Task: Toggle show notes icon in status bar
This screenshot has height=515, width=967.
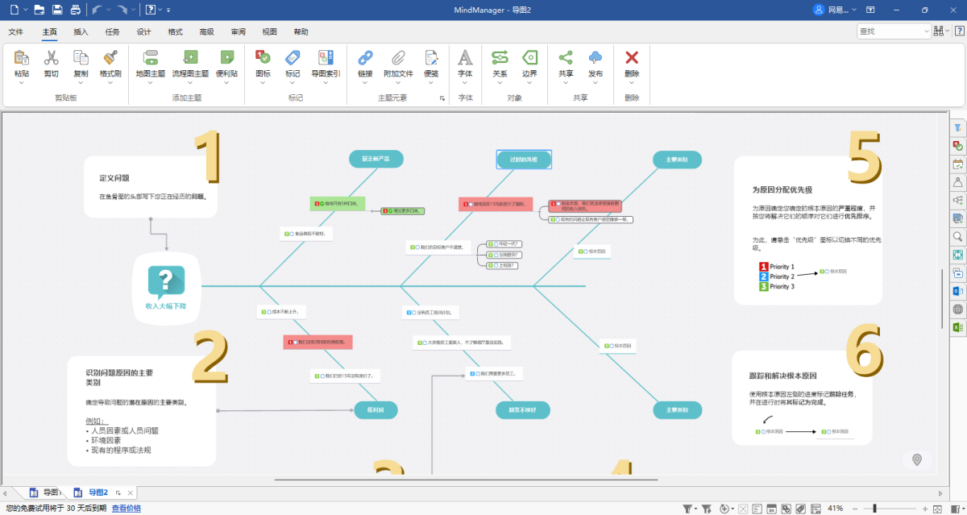Action: click(x=757, y=509)
